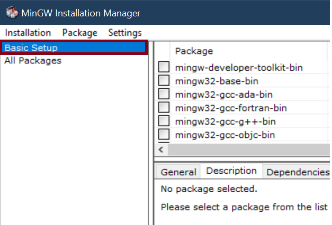The width and height of the screenshot is (332, 225).
Task: Mark the mingw32-gcc-g++-bin checkbox
Action: pos(164,121)
